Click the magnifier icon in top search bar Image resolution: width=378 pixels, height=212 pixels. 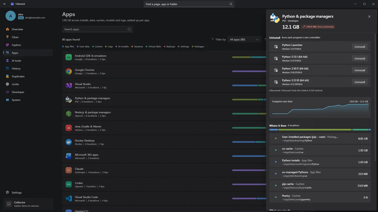[231, 4]
